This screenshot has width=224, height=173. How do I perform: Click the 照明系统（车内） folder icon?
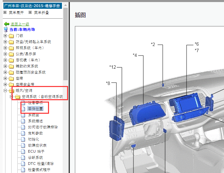(11, 48)
